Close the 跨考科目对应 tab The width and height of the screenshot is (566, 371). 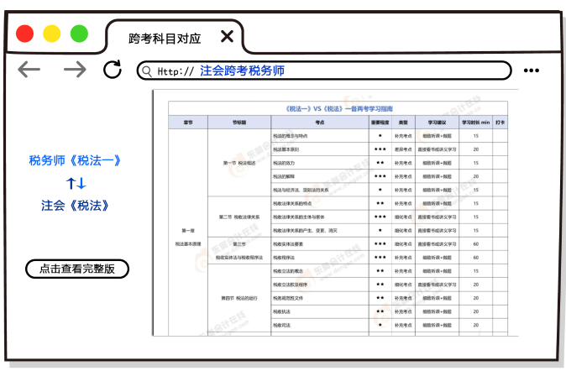point(227,37)
